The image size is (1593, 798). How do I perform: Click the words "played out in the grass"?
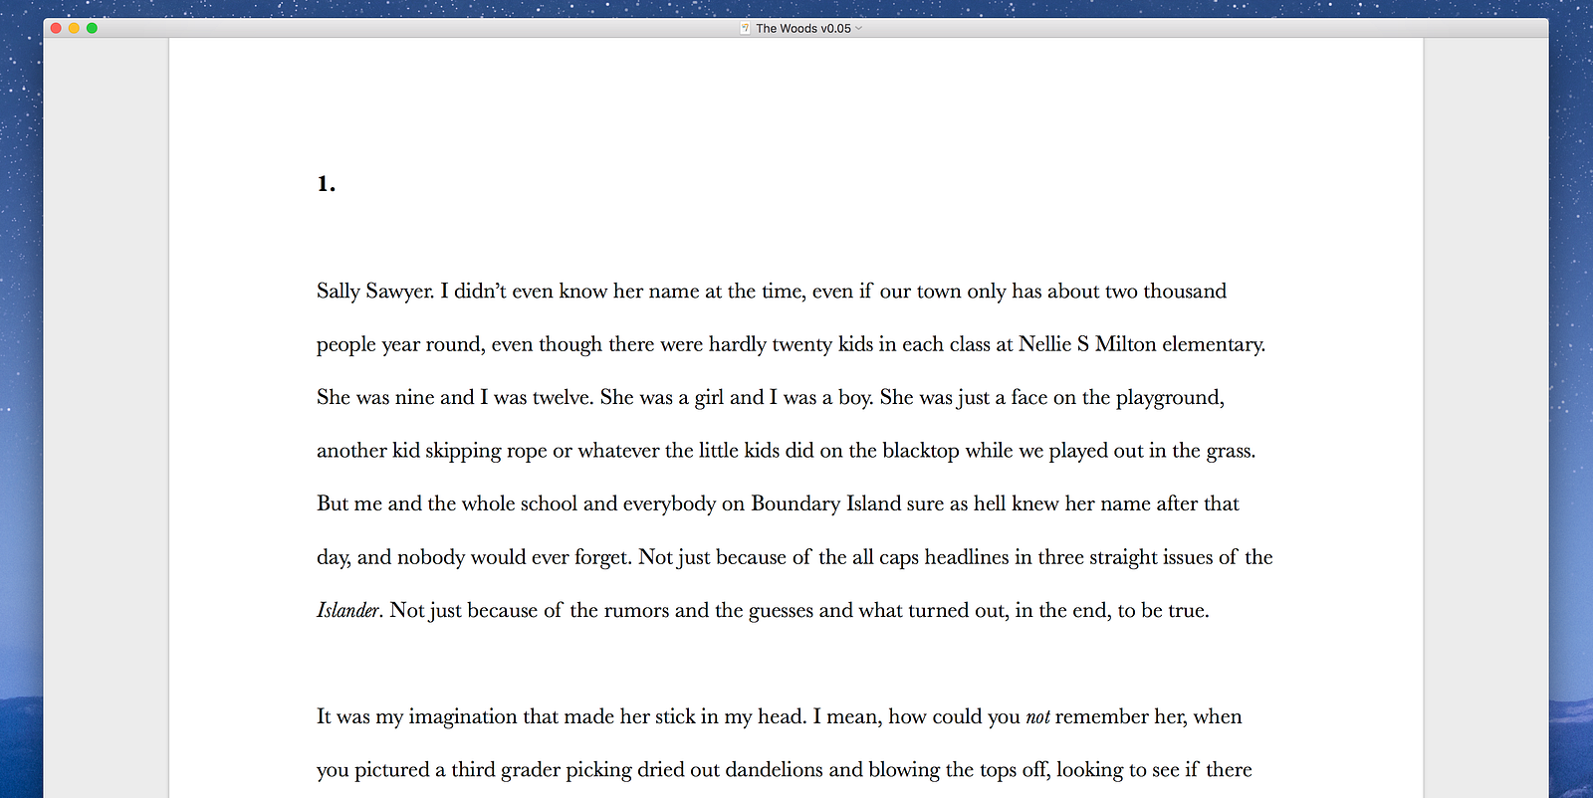[1150, 451]
